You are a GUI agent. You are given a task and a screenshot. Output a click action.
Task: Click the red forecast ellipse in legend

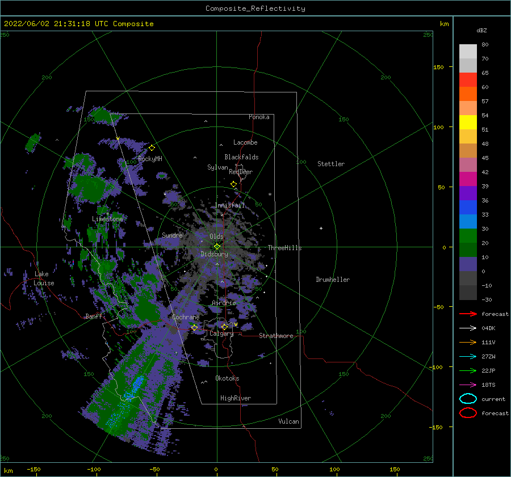(x=468, y=413)
